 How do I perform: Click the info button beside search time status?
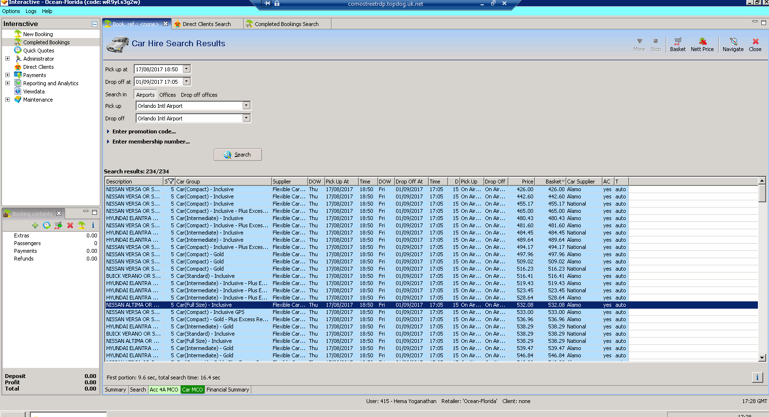(x=757, y=378)
